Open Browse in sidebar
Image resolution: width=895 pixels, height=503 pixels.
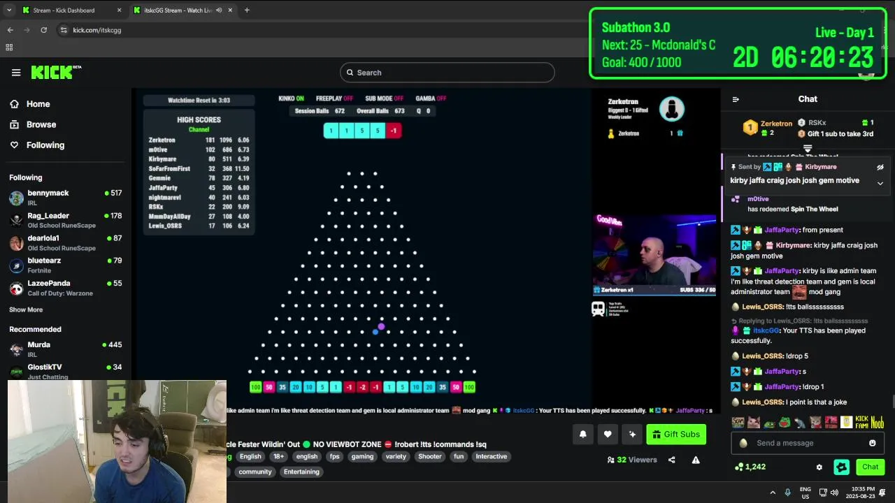point(41,124)
